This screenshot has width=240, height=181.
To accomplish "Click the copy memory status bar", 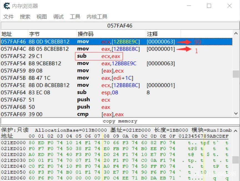I will 120,121.
